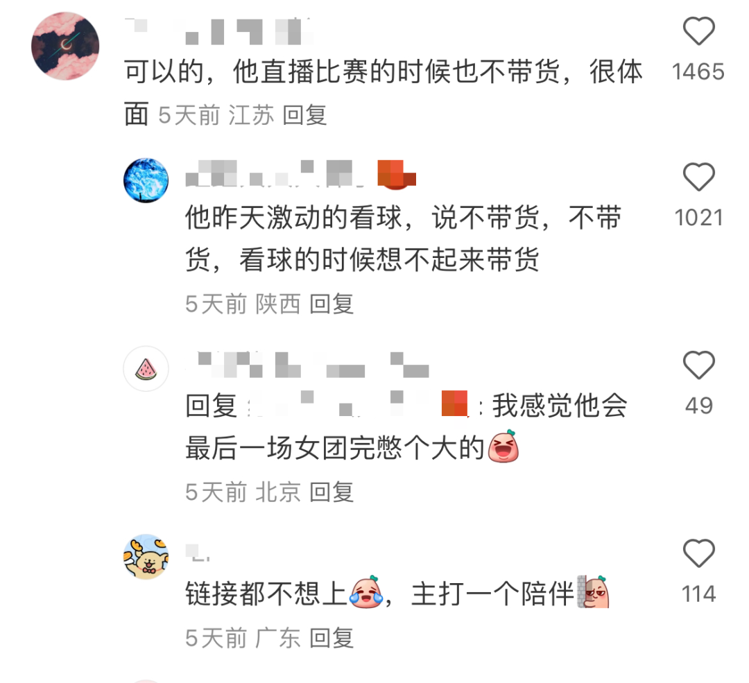Open username beside blue earth avatar

coord(275,174)
